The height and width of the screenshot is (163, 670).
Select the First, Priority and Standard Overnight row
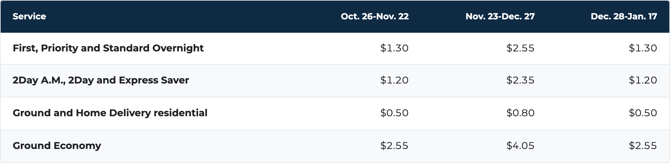335,48
